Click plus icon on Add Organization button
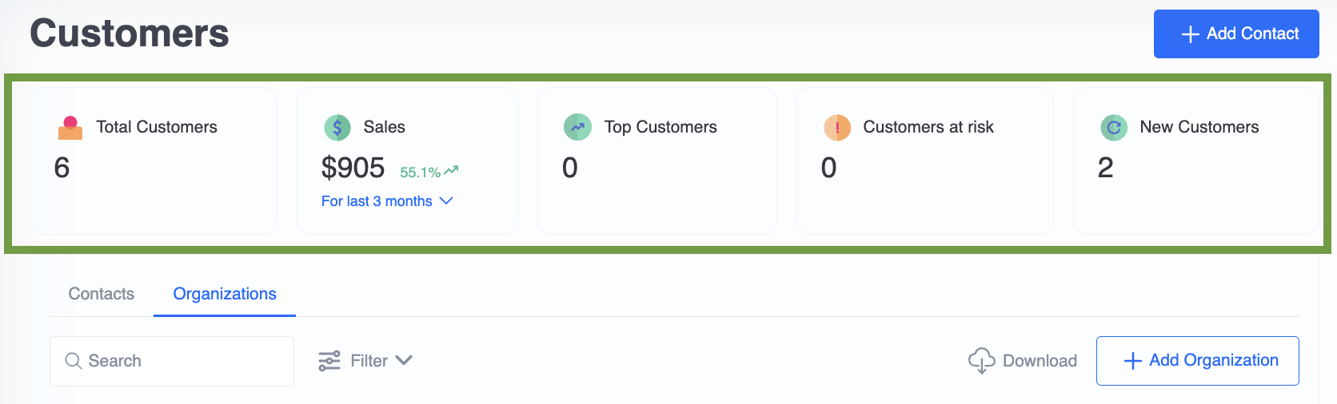 [1132, 361]
